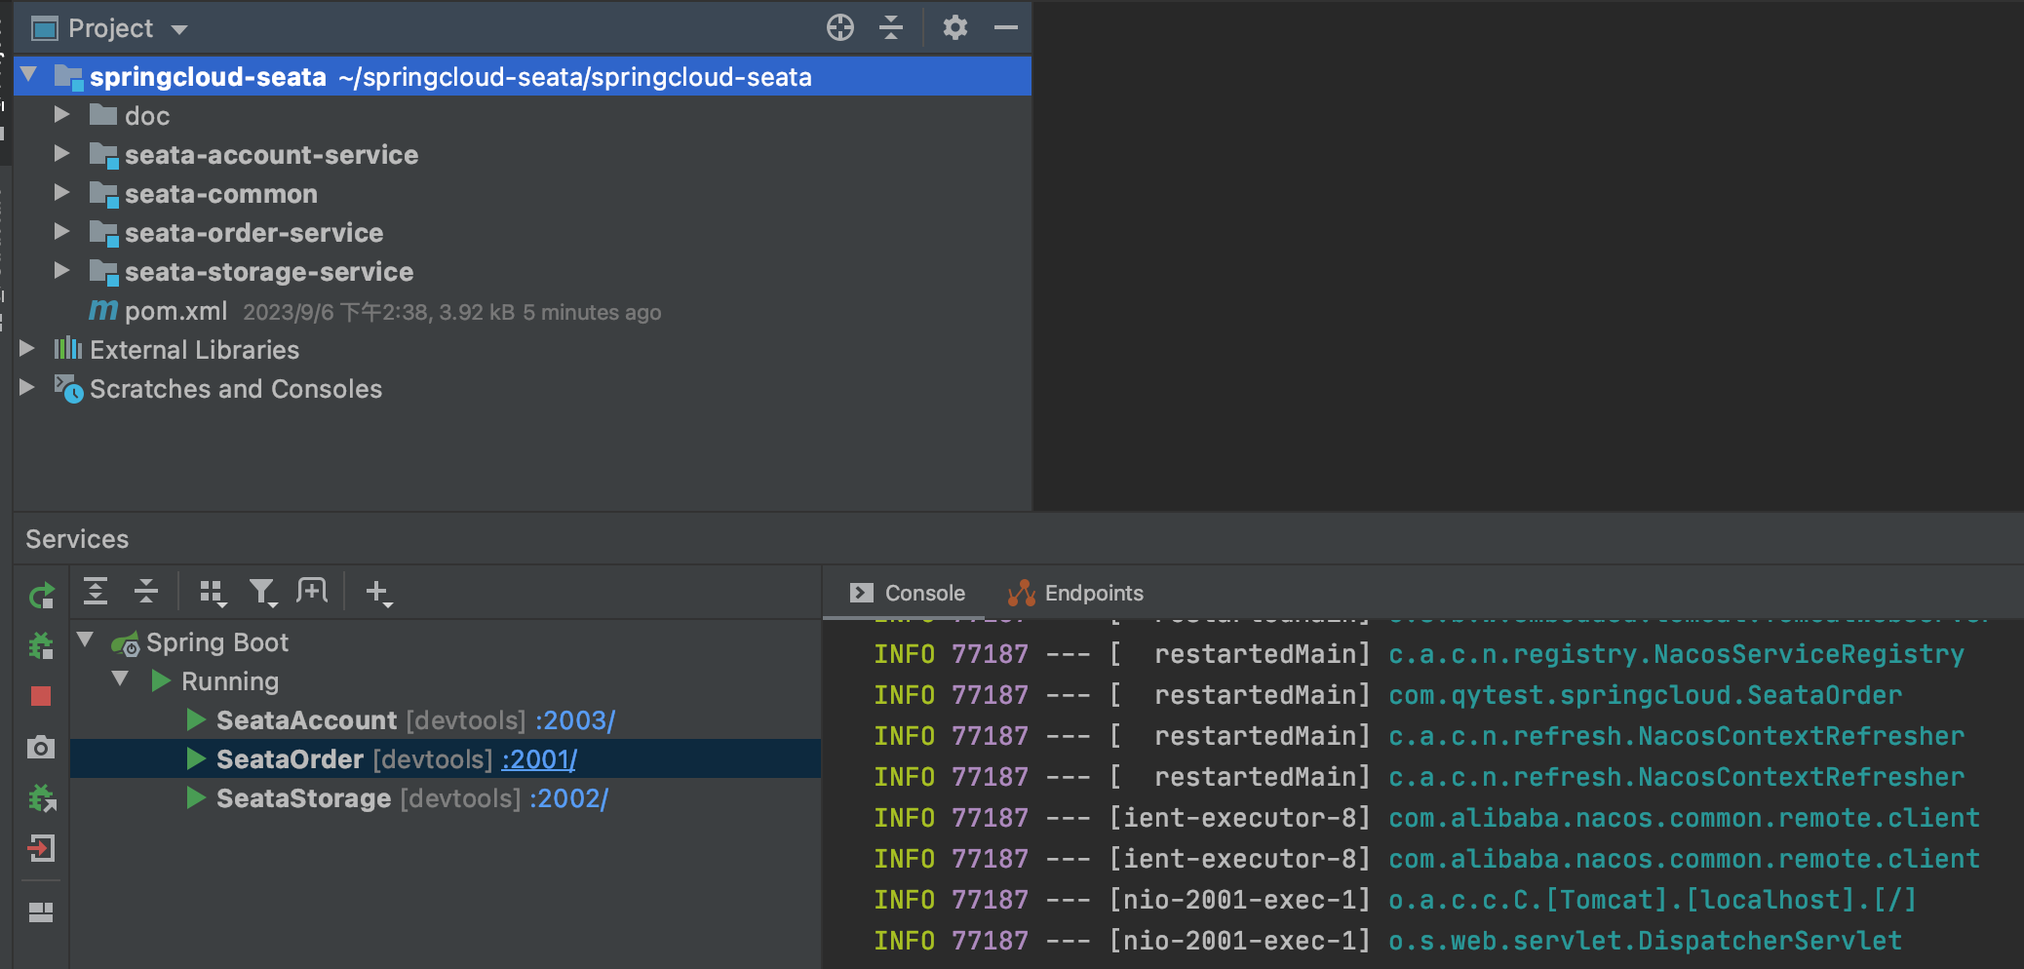Hide the Project panel with minus icon
This screenshot has height=969, width=2024.
tap(1006, 27)
